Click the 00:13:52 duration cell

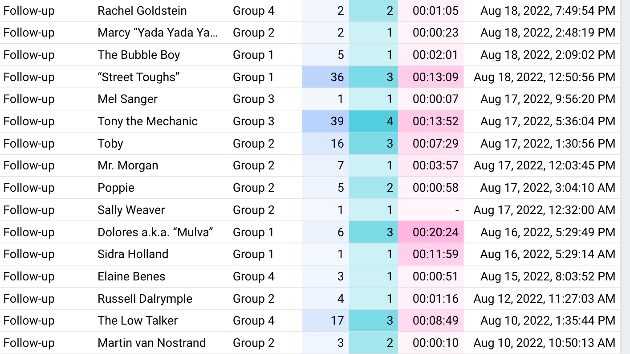point(435,121)
